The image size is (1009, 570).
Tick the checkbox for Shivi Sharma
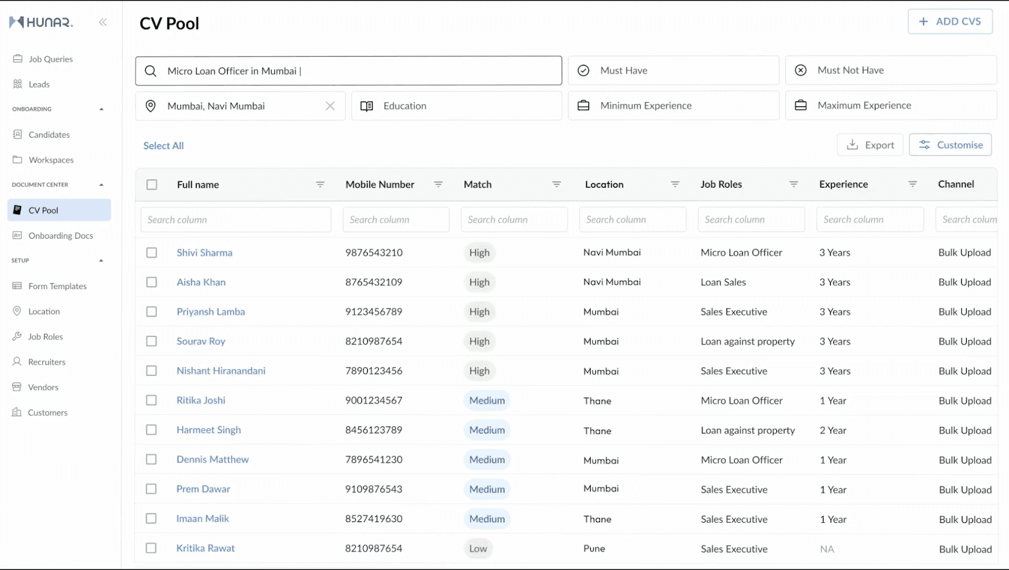click(x=151, y=253)
